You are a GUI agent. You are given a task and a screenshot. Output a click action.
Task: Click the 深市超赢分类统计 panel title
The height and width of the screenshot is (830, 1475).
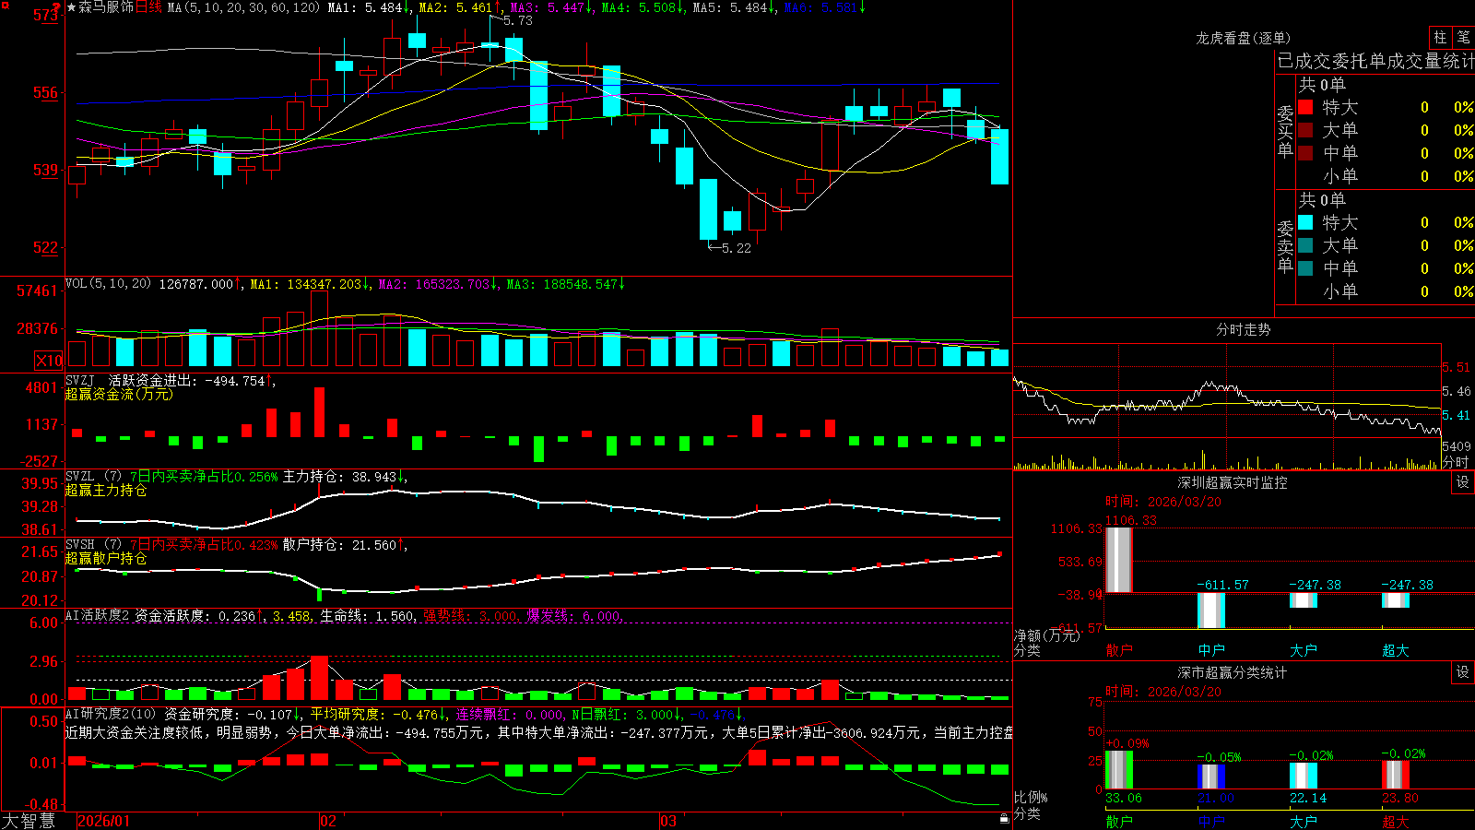[1232, 672]
